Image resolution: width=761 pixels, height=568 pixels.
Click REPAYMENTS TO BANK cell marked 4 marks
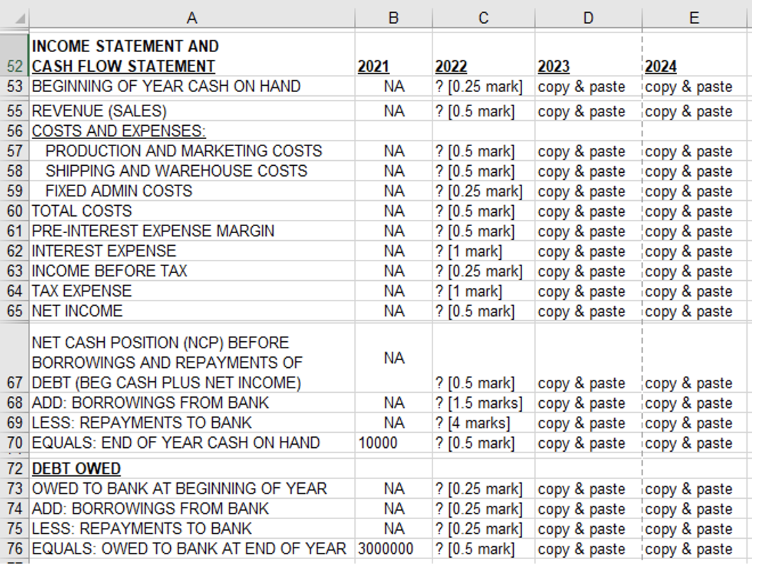pyautogui.click(x=483, y=423)
